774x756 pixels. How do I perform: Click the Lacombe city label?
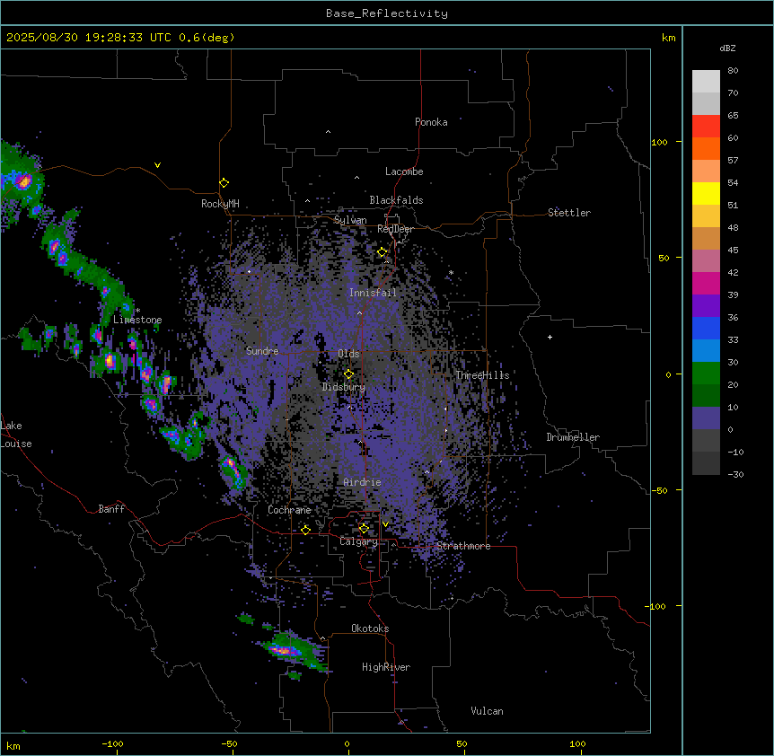[404, 171]
